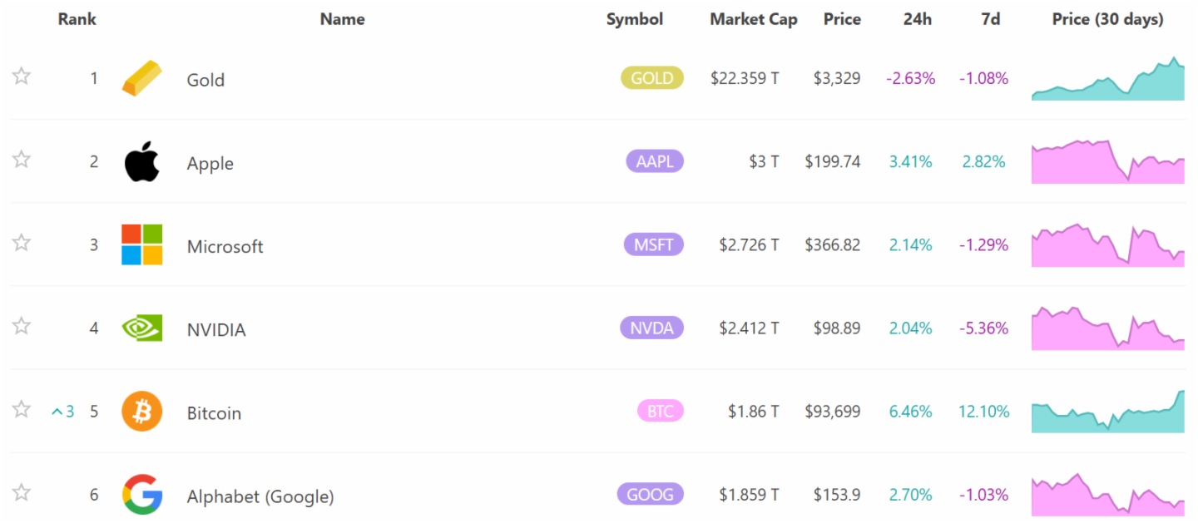Click the Microsoft logo icon

tap(141, 245)
